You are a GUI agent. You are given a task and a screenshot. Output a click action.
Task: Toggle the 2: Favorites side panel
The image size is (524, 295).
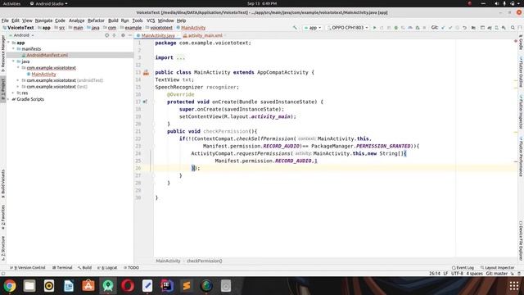[3, 217]
